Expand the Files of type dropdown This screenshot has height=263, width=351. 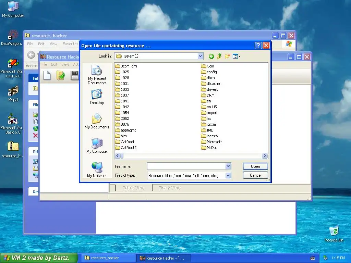[228, 176]
